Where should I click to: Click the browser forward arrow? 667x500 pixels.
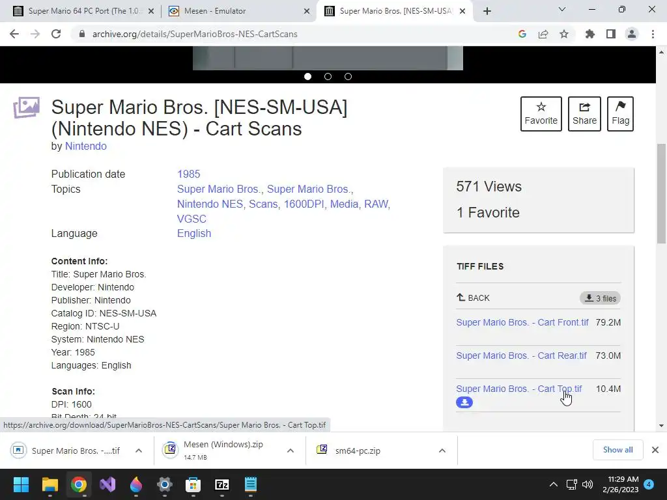coord(35,34)
